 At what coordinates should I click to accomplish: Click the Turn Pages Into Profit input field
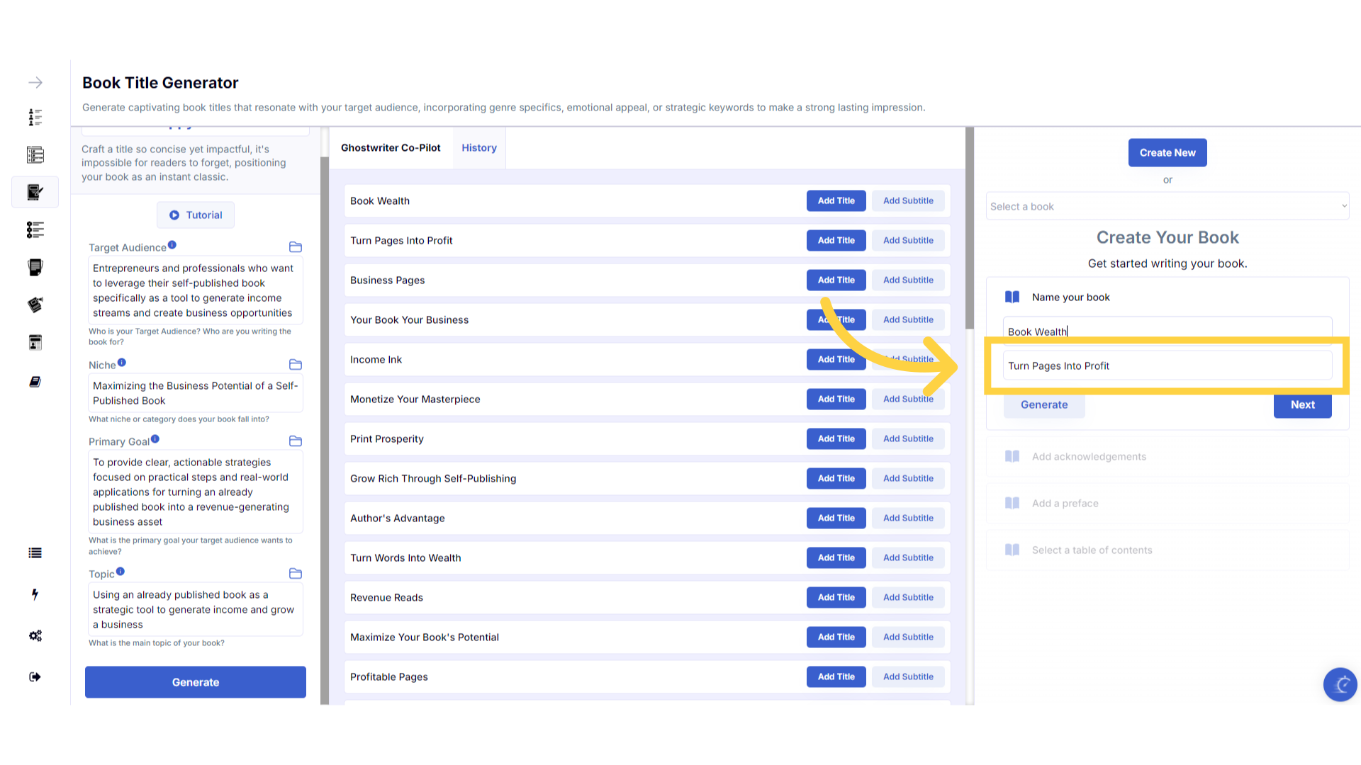[x=1167, y=366]
